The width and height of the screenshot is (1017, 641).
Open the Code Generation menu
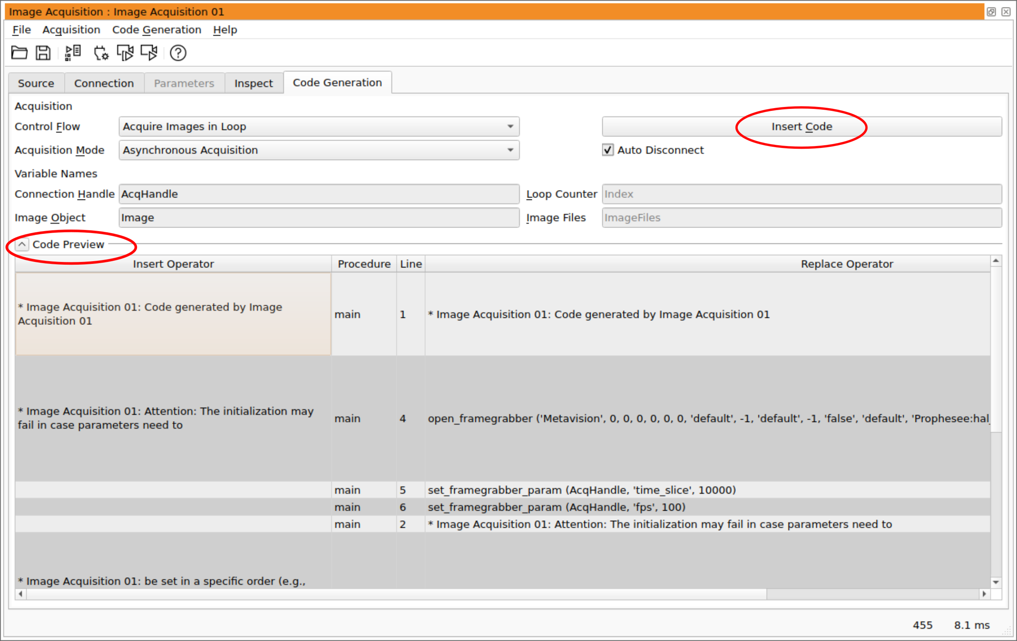click(156, 30)
